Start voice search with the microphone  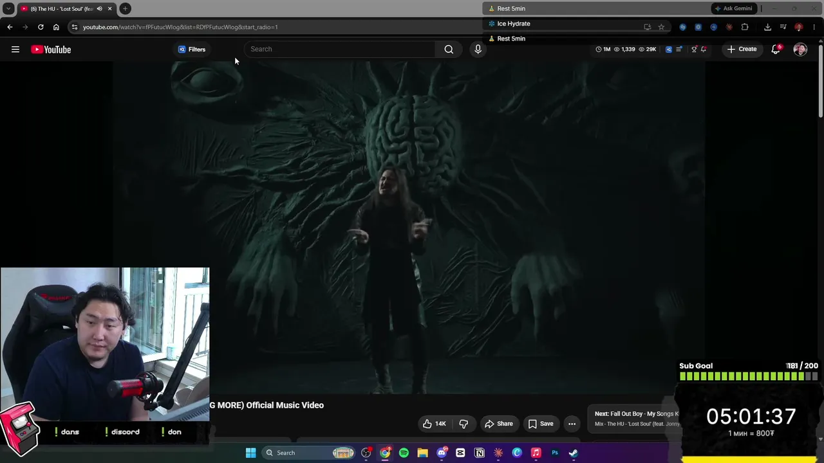pos(478,49)
